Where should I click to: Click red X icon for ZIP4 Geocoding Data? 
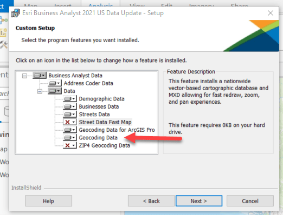70,145
